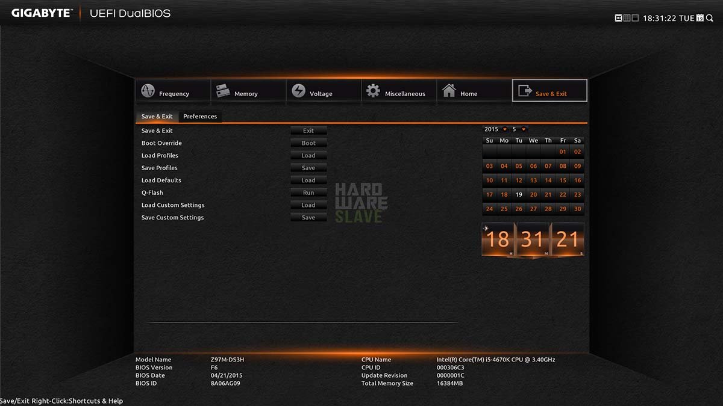The height and width of the screenshot is (406, 723).
Task: Select day 23 in the calendar
Action: pyautogui.click(x=577, y=195)
